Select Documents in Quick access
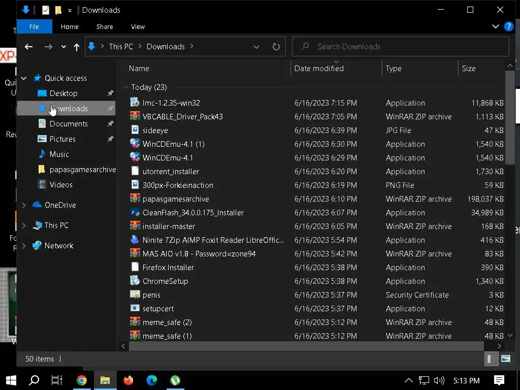The width and height of the screenshot is (520, 390). (x=69, y=124)
